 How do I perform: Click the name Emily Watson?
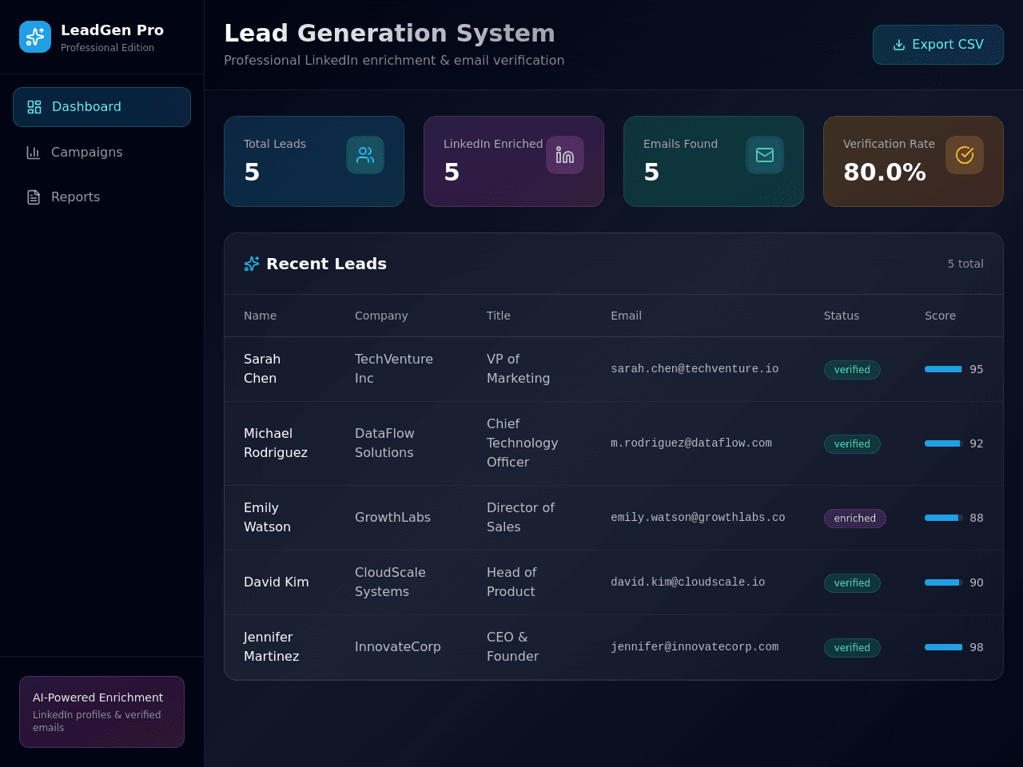point(267,518)
